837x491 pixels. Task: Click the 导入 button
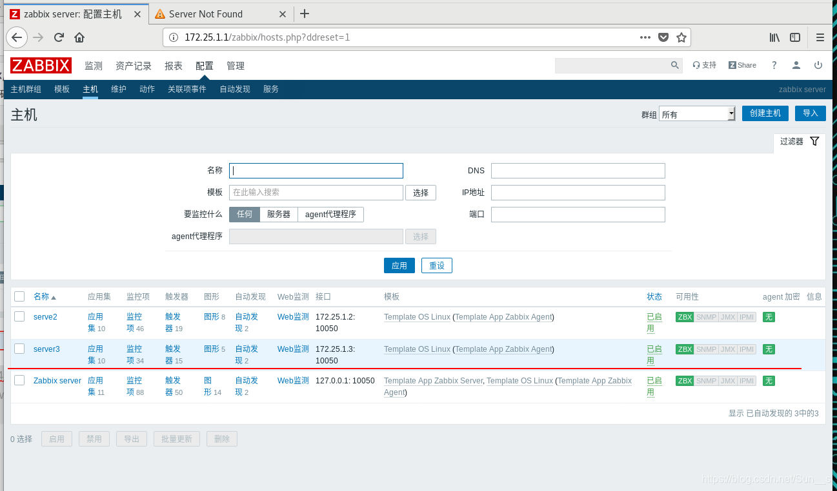(x=811, y=113)
